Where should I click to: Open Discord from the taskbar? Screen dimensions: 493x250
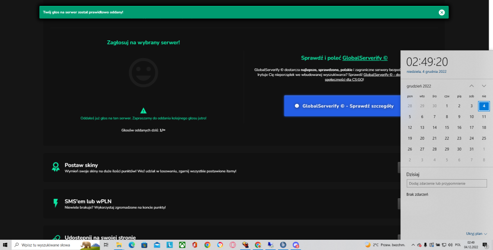coord(295,245)
